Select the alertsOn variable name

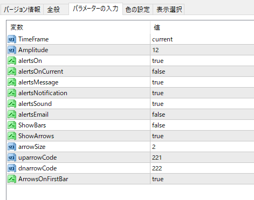pyautogui.click(x=30, y=61)
